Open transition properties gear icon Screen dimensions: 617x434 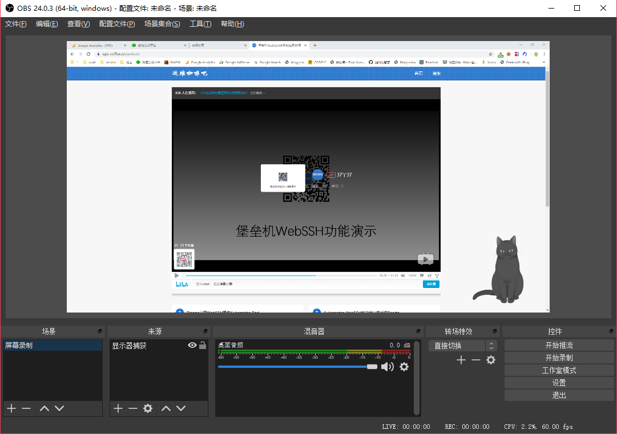pos(491,360)
